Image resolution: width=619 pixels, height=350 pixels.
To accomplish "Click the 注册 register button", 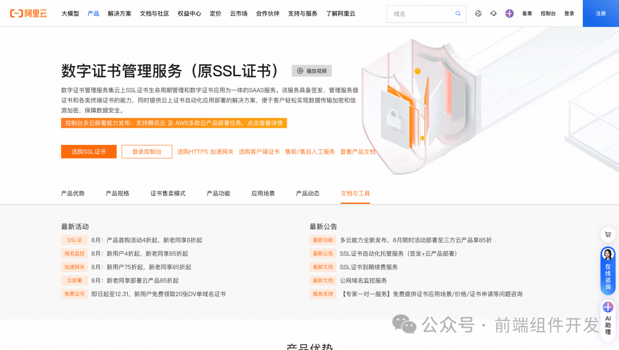I will click(x=600, y=13).
